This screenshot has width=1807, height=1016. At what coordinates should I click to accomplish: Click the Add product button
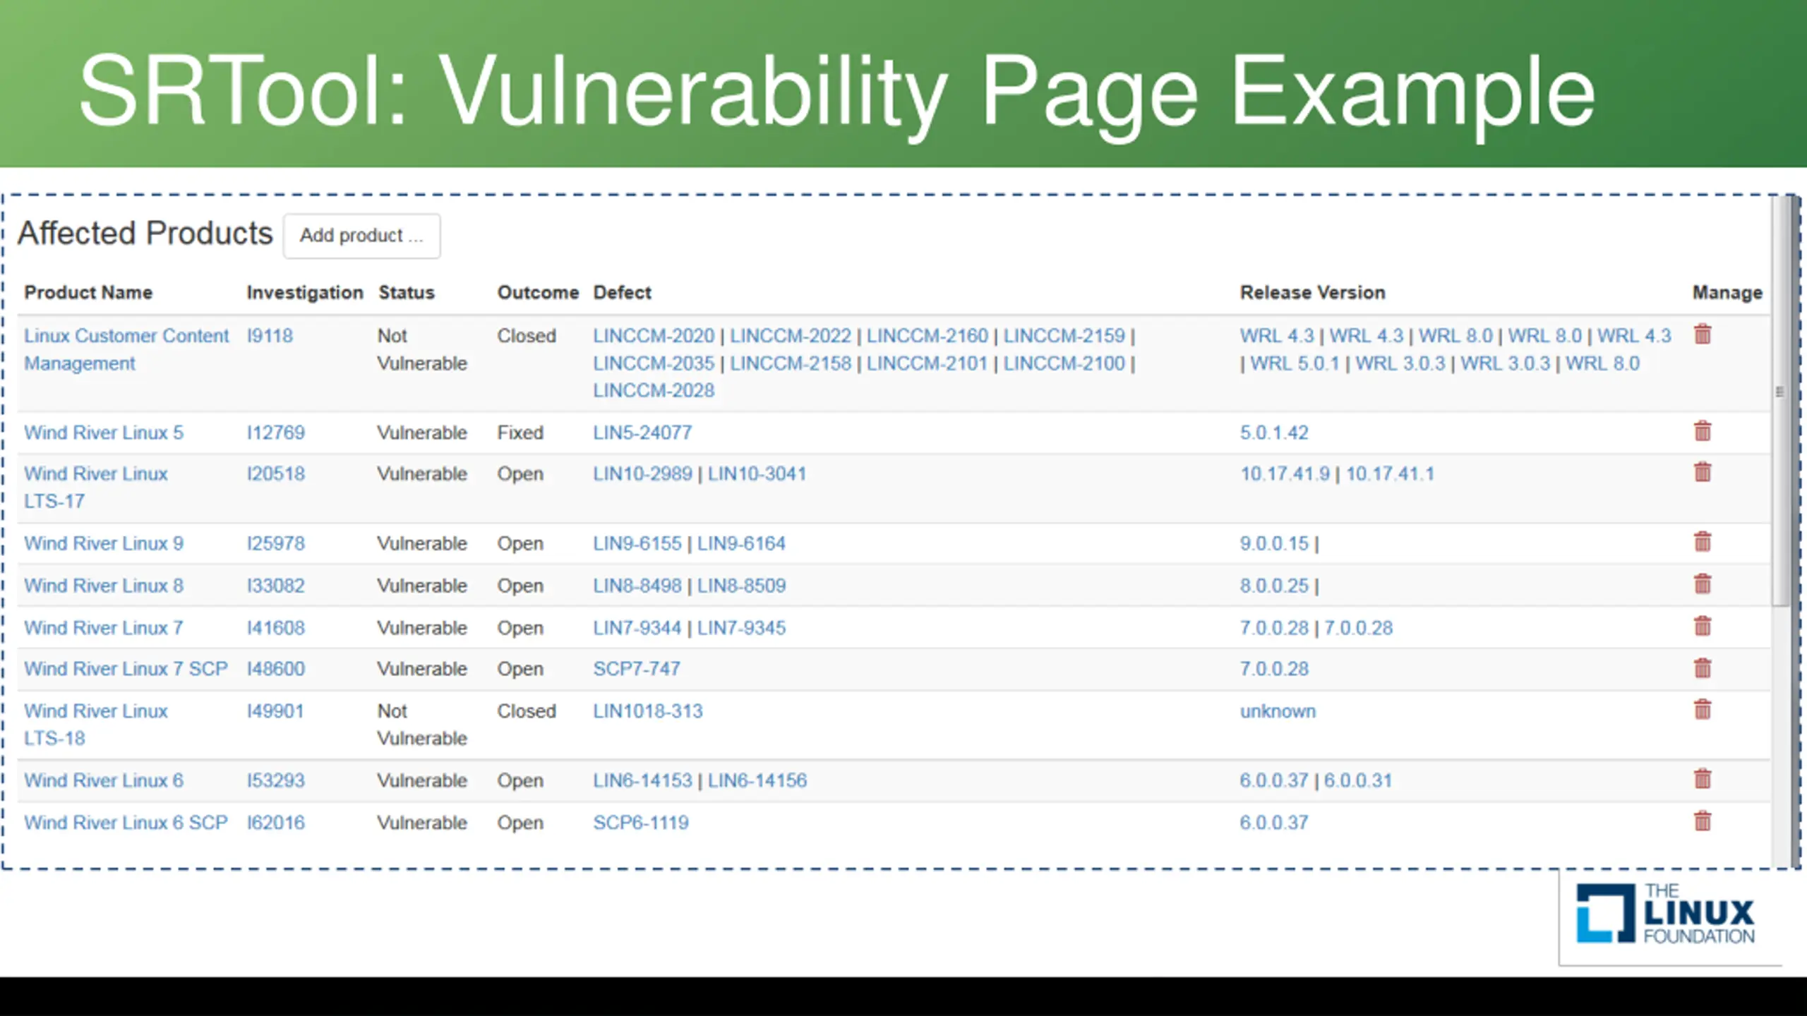click(x=362, y=236)
